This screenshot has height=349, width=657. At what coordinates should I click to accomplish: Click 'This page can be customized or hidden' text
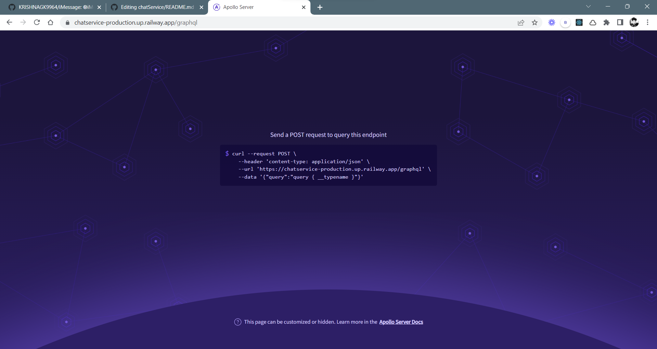tap(289, 322)
